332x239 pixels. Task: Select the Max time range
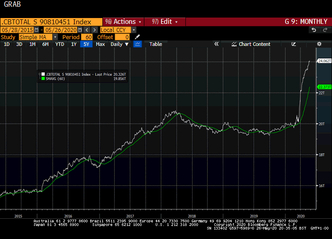coord(100,44)
